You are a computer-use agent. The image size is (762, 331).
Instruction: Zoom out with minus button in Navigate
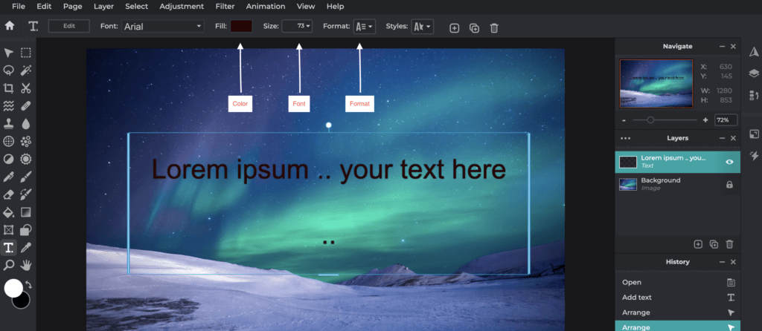[624, 120]
